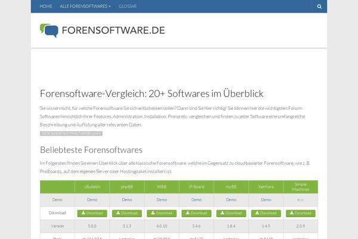This screenshot has height=239, width=358.
Task: Click the Simple Machines version cell 2.0.9
Action: click(301, 226)
